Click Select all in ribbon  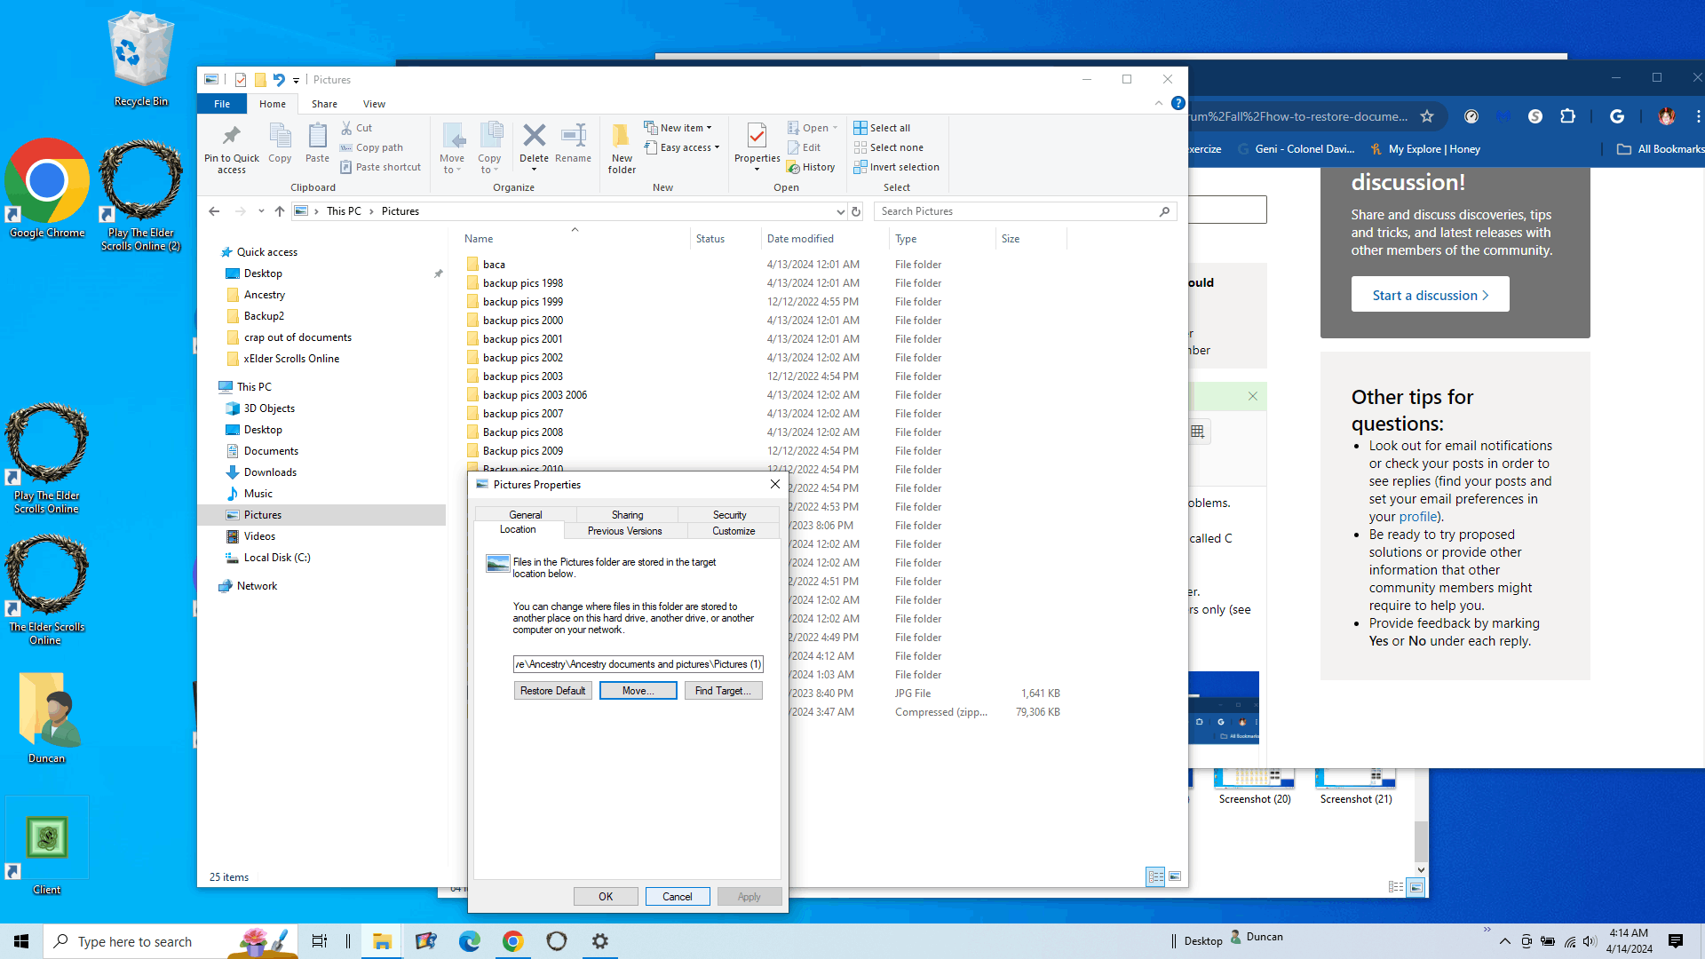coord(882,128)
